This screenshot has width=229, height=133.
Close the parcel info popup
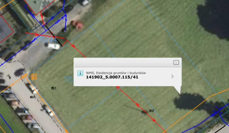(176, 62)
